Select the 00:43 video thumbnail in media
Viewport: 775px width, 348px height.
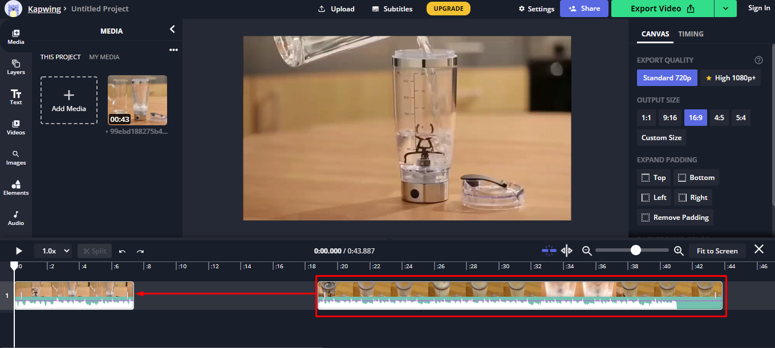click(137, 100)
